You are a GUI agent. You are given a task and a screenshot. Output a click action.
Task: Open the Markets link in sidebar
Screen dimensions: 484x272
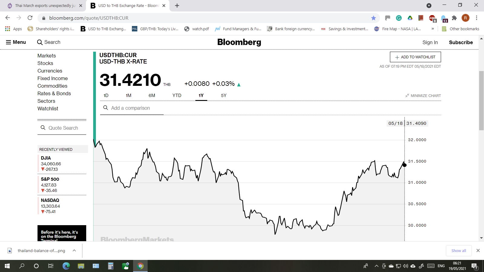(47, 56)
